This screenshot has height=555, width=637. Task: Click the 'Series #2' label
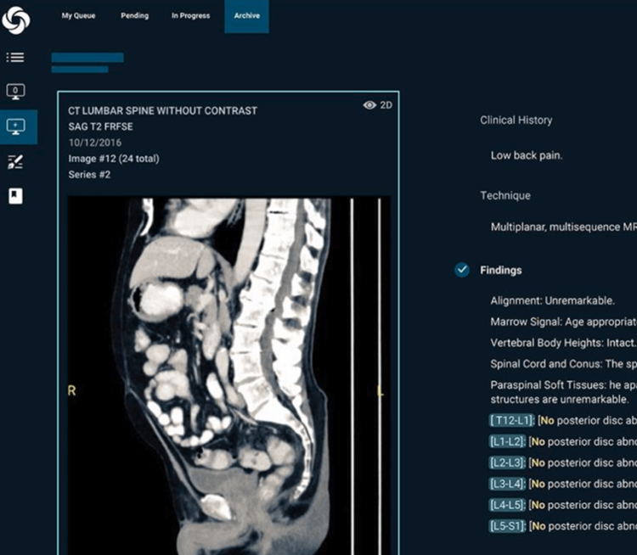89,175
